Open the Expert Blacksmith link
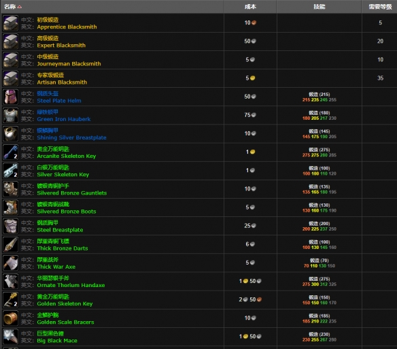 pyautogui.click(x=61, y=46)
